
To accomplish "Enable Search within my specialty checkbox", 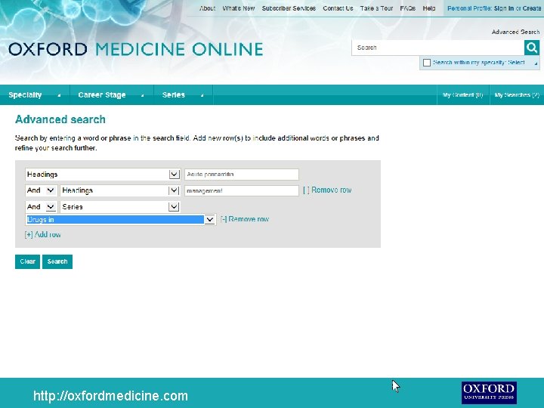I will (x=427, y=63).
